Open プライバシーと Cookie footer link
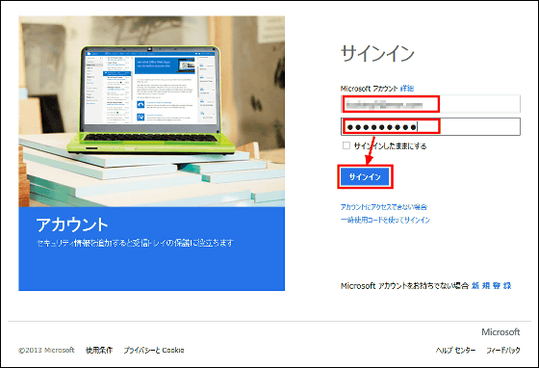This screenshot has width=539, height=368. pos(154,350)
